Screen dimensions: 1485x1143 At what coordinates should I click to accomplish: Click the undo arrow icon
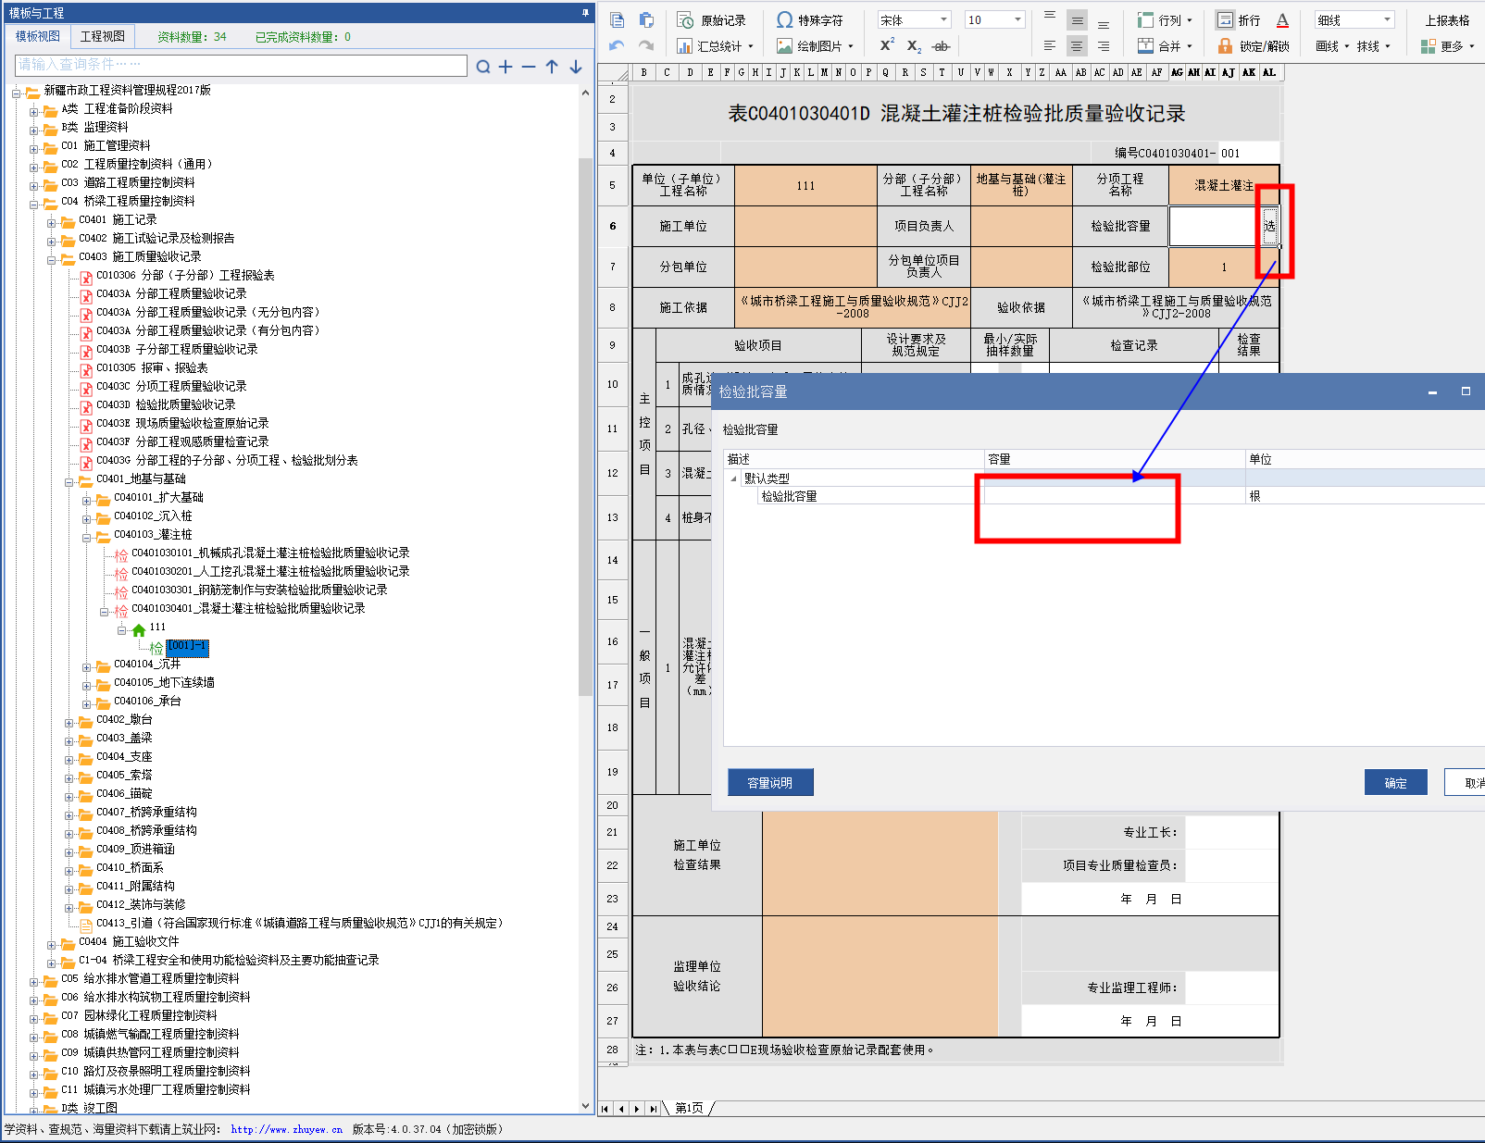[x=618, y=45]
